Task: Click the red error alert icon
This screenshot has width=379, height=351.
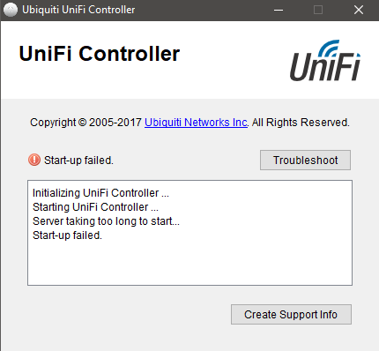Action: pyautogui.click(x=34, y=161)
